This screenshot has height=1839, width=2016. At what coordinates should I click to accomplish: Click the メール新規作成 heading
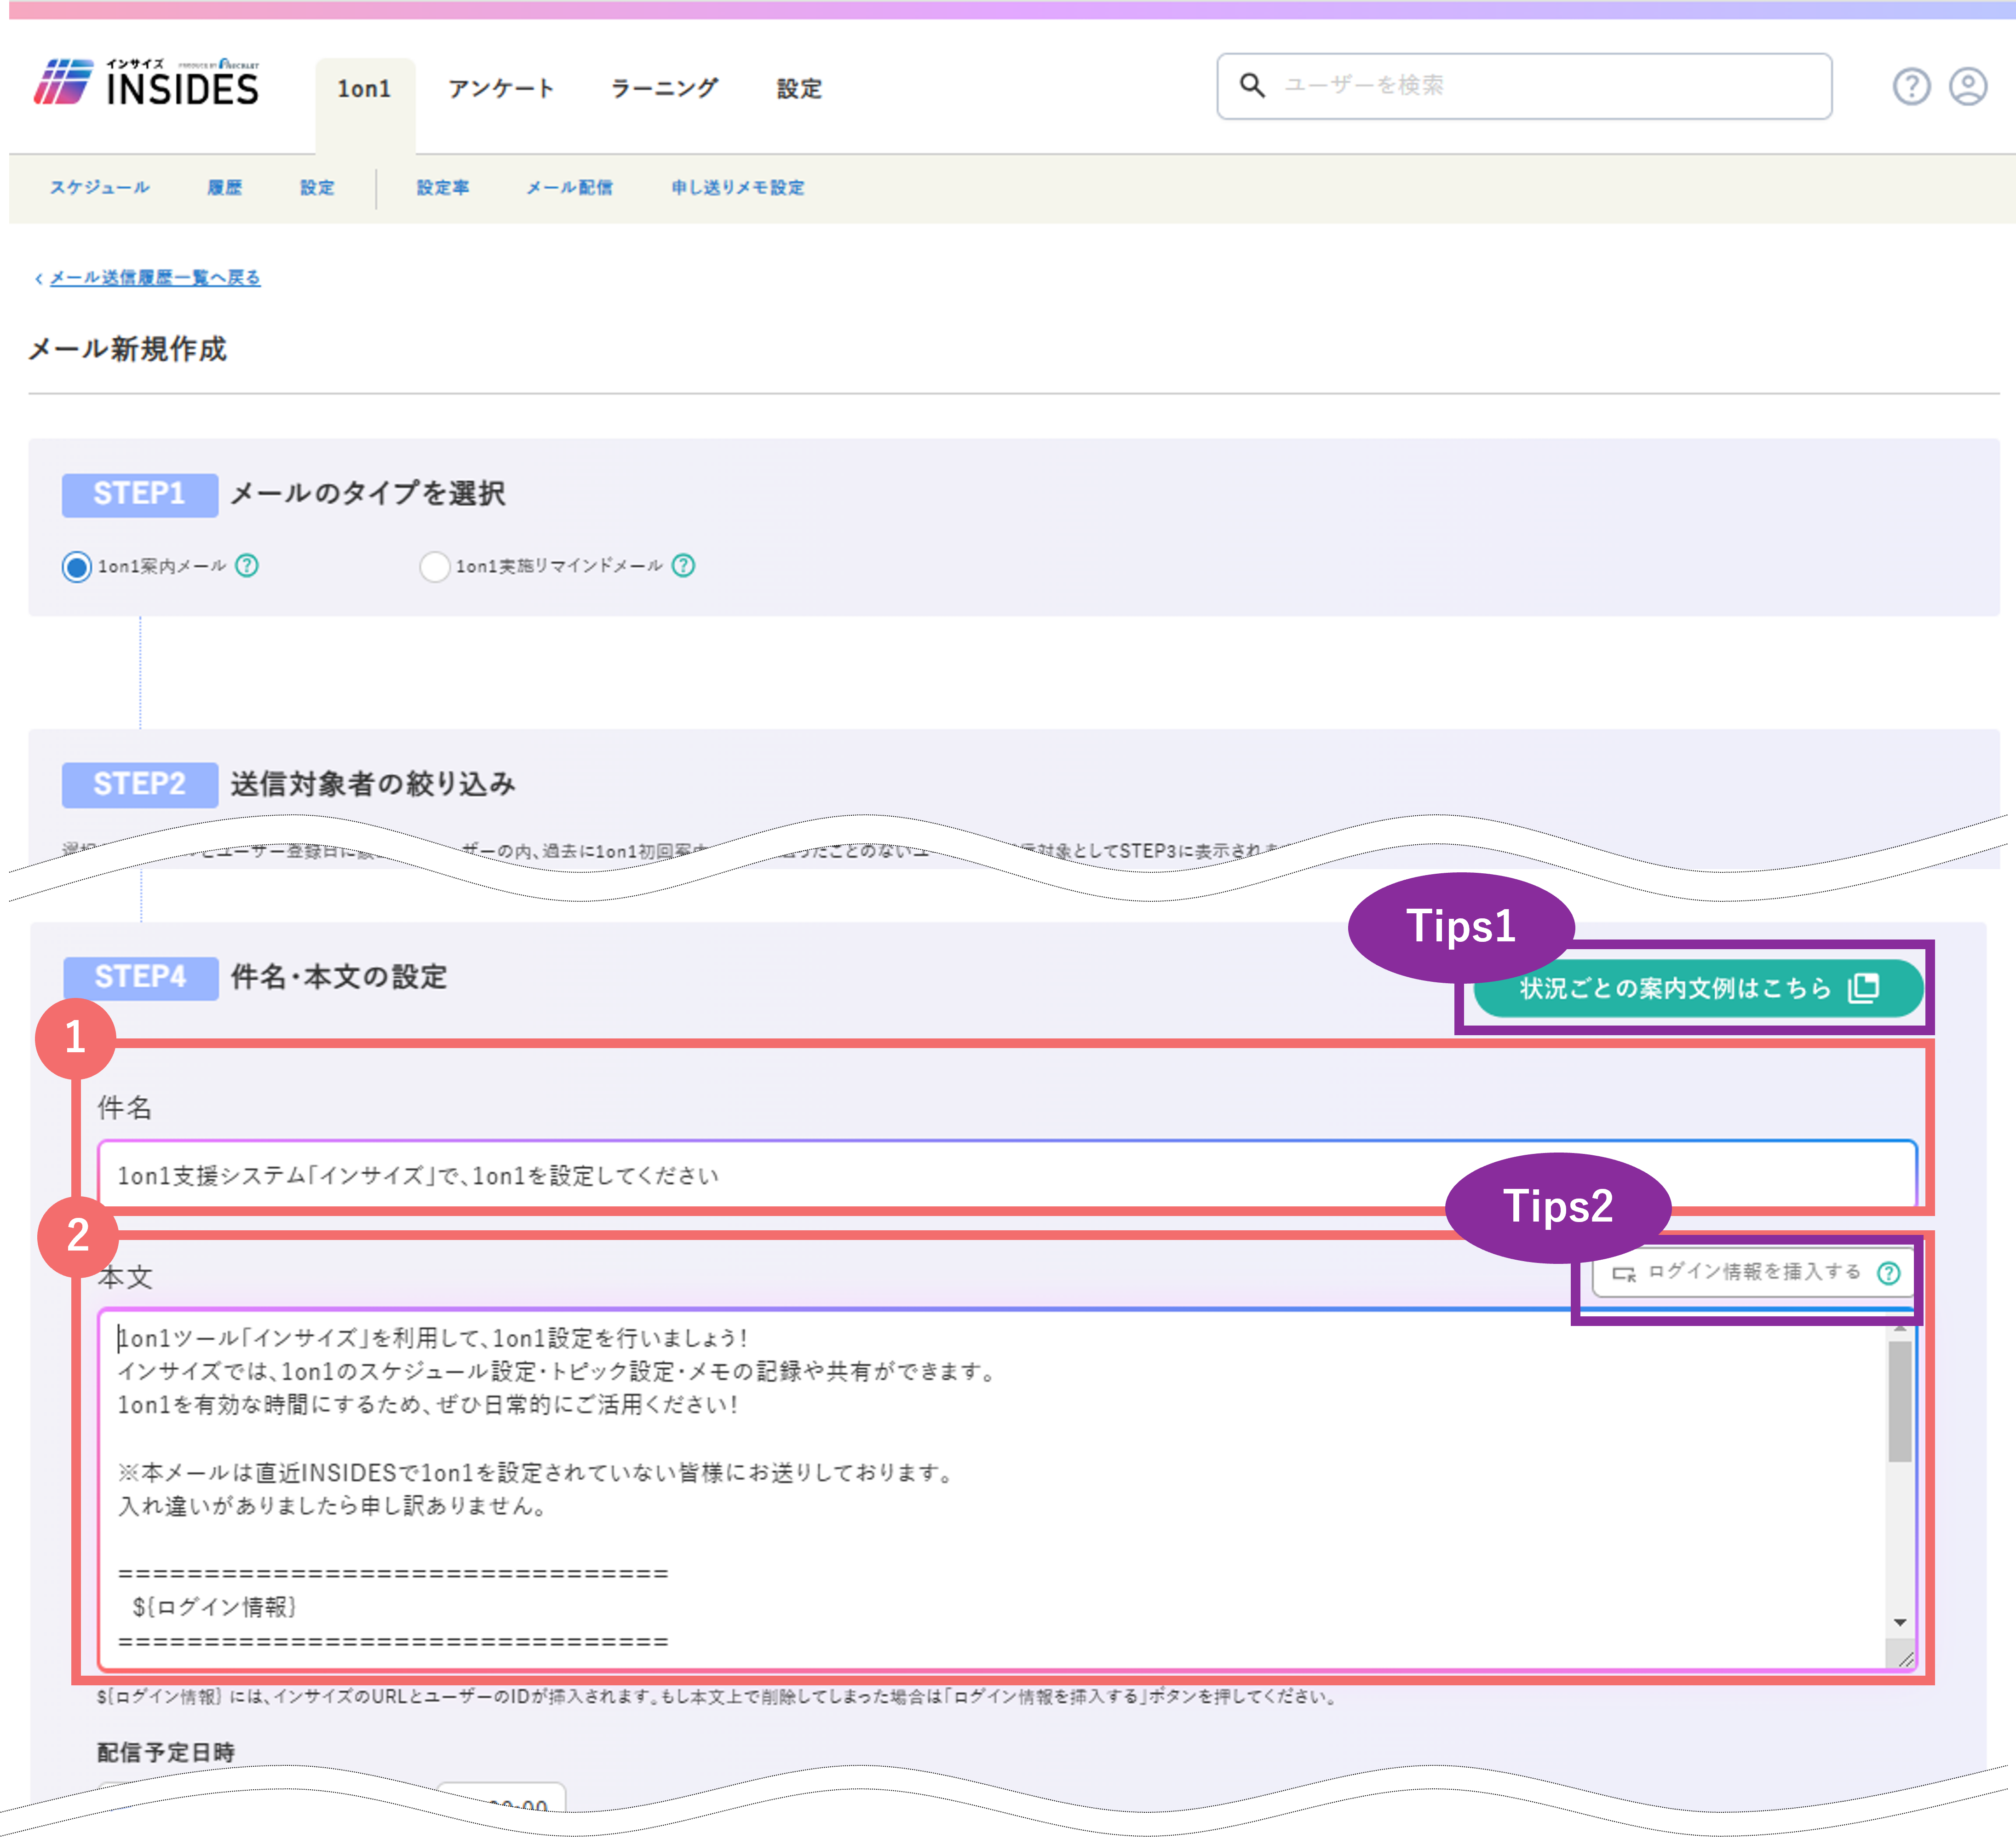(x=127, y=348)
